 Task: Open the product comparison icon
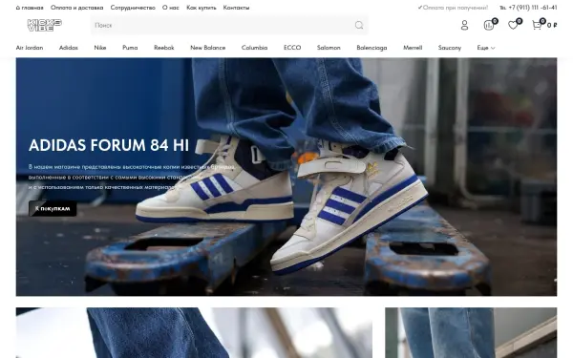point(489,25)
